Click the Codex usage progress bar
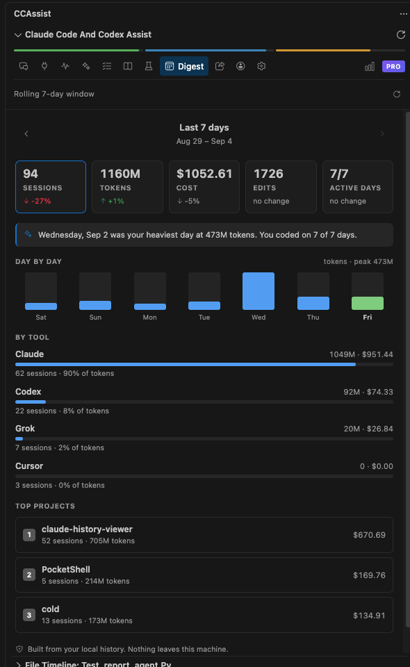Viewport: 410px width, 667px height. point(204,402)
